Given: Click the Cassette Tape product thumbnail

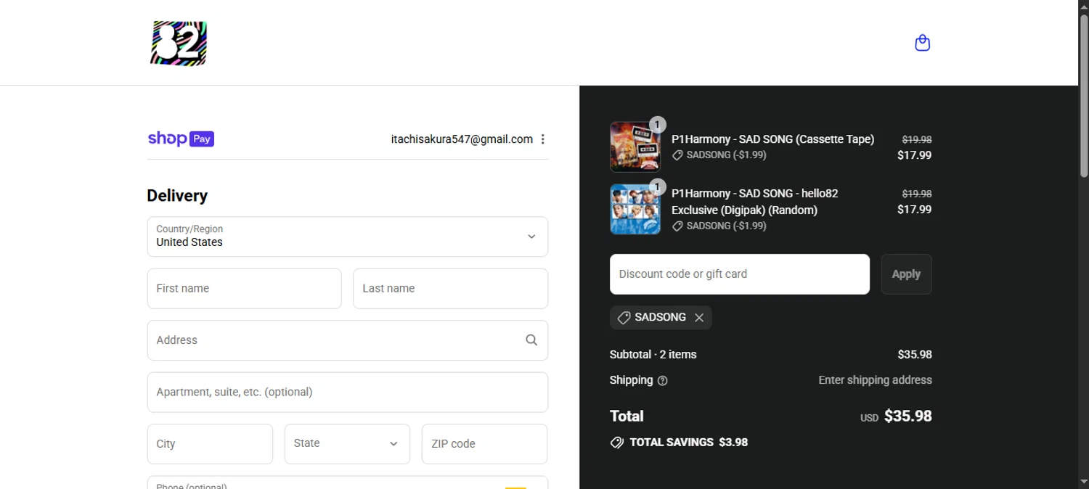Looking at the screenshot, I should [635, 147].
